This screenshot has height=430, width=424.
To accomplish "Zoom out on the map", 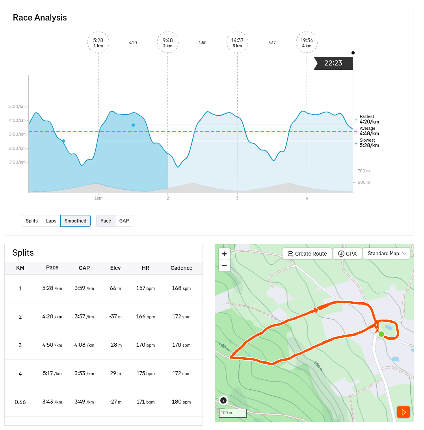I will pos(224,265).
